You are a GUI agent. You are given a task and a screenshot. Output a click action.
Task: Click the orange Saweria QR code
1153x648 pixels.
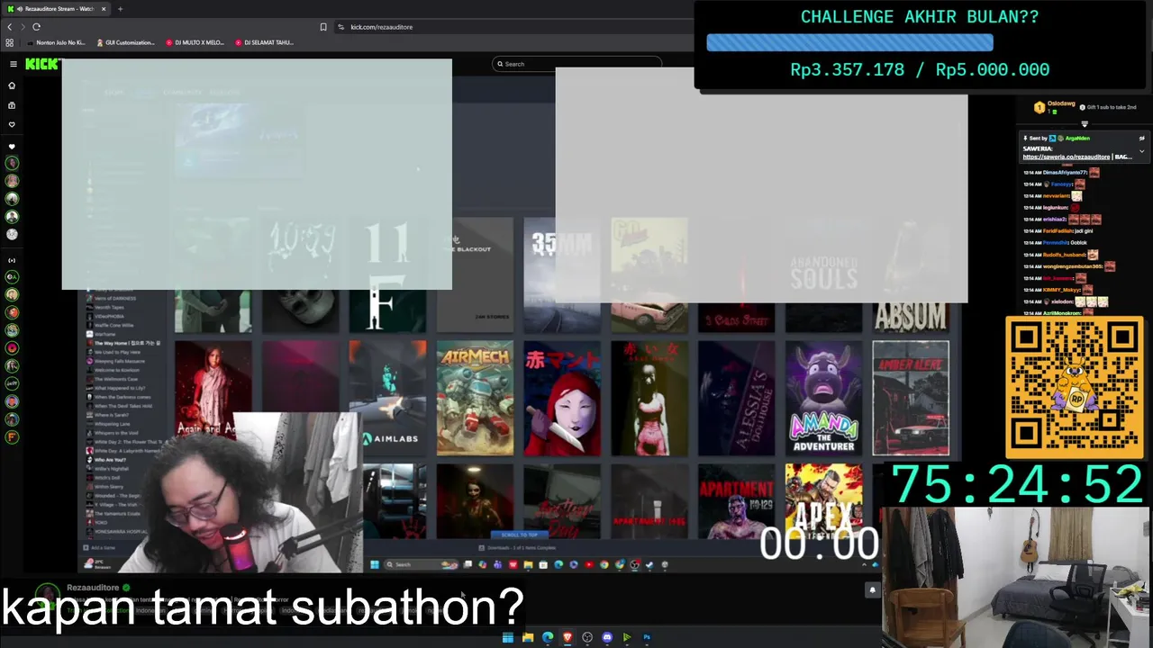tap(1074, 386)
